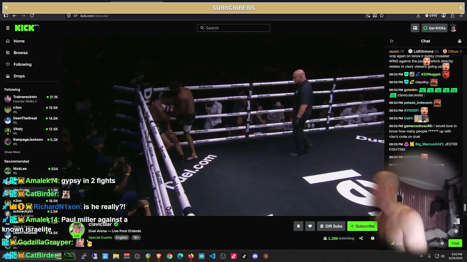Open Vitaly channel in Following list

point(31,131)
